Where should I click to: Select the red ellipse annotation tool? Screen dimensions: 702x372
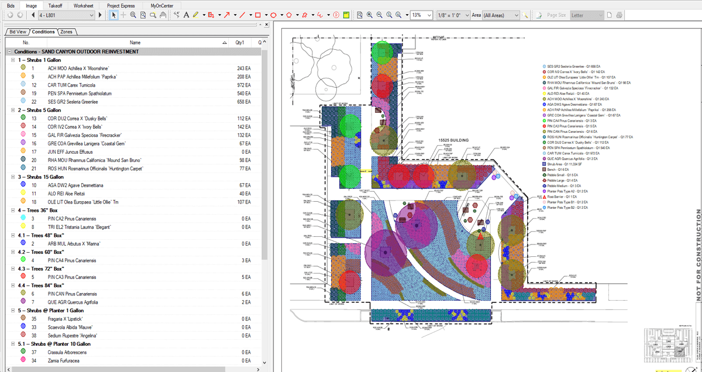tap(273, 15)
